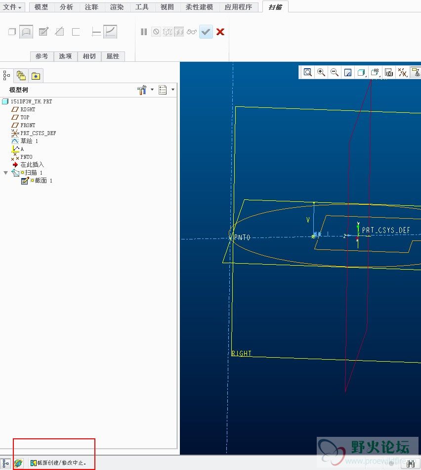
Task: Click the Zoom In magnifier icon
Action: pyautogui.click(x=321, y=72)
